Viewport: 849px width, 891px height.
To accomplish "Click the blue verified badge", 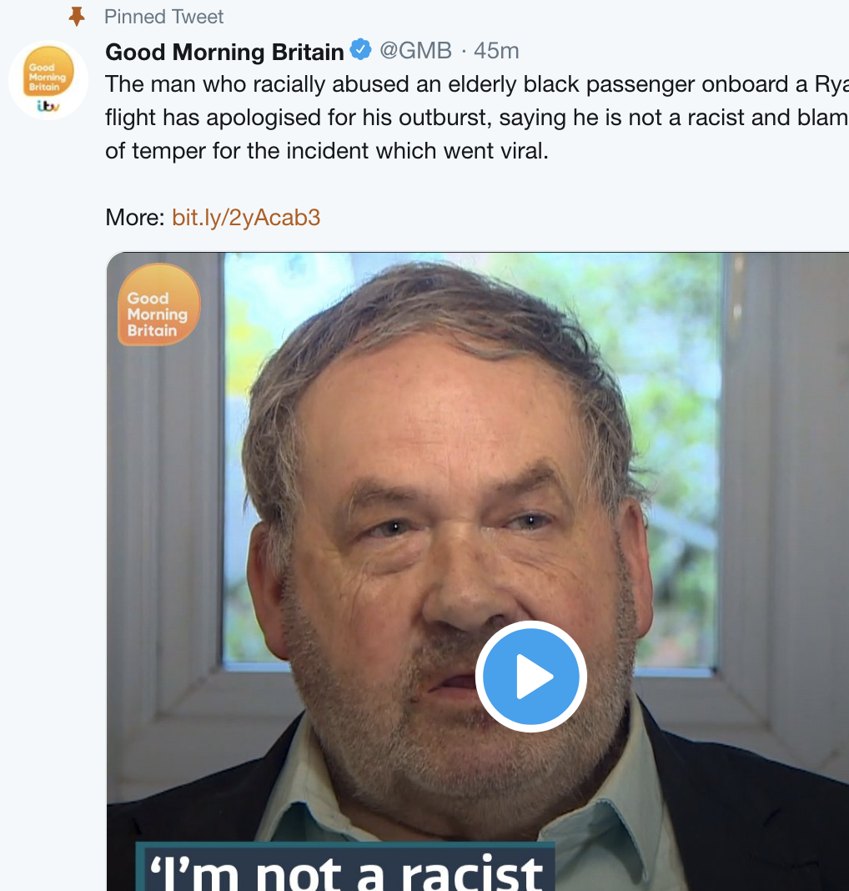I will click(x=360, y=50).
